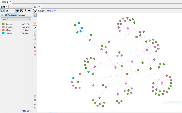Image resolution: width=182 pixels, height=113 pixels.
Task: Close the 工作区 1 workspace tab
Action: click(x=11, y=2)
